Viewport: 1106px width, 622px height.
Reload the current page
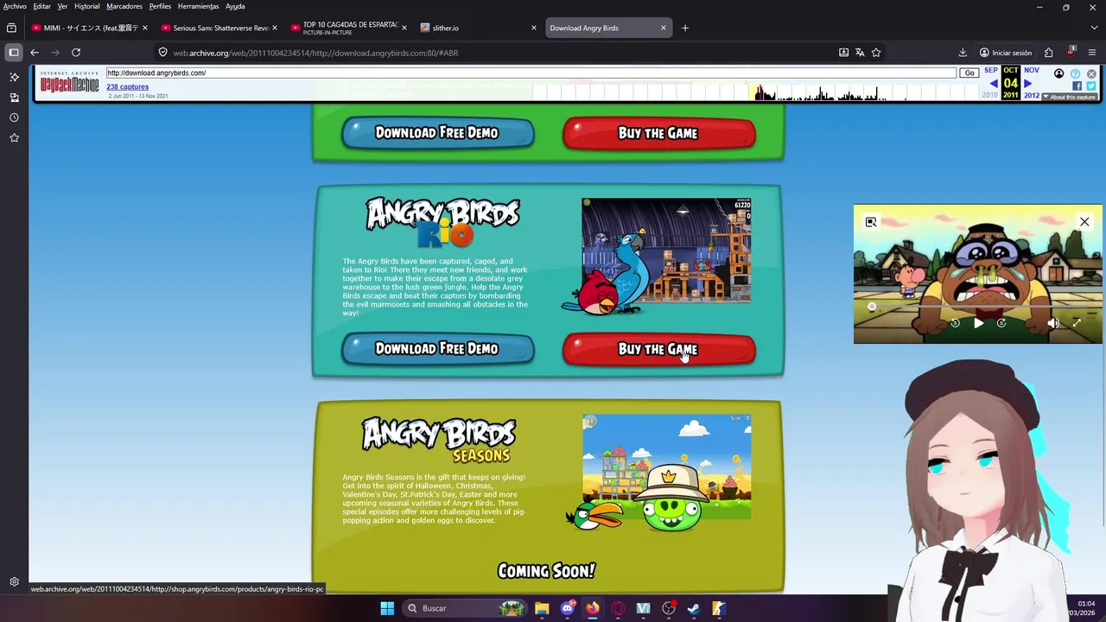76,53
